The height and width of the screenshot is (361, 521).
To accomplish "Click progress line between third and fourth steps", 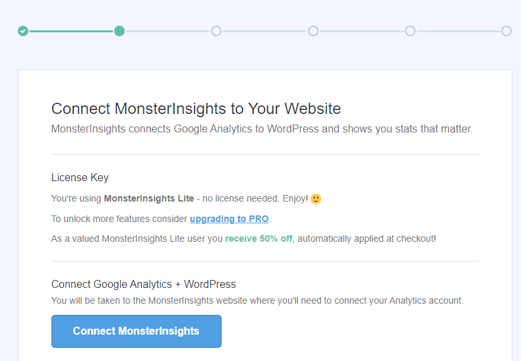I will 265,31.
